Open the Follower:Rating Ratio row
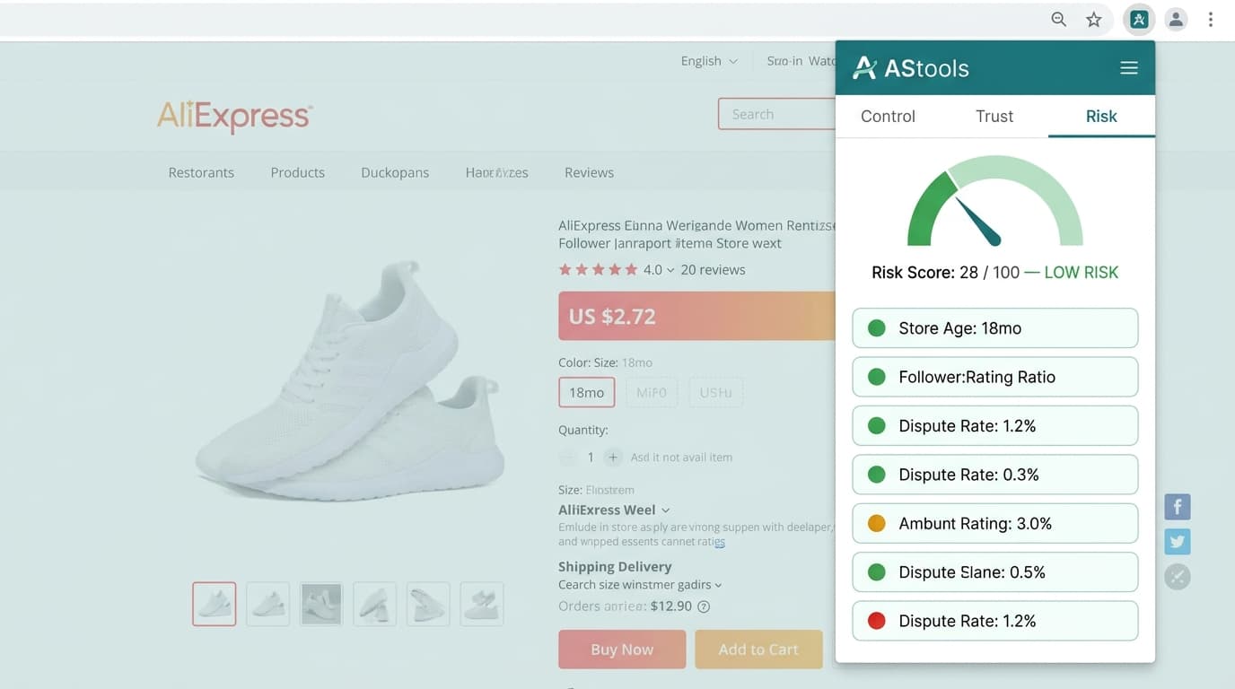The height and width of the screenshot is (689, 1235). (995, 377)
